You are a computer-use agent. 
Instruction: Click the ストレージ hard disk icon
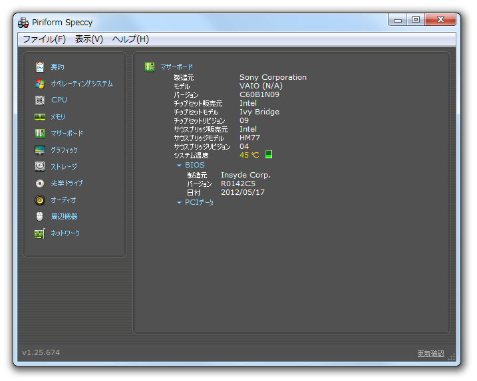click(40, 167)
